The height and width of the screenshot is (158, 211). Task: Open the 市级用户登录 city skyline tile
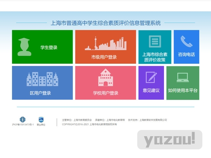tap(105, 47)
